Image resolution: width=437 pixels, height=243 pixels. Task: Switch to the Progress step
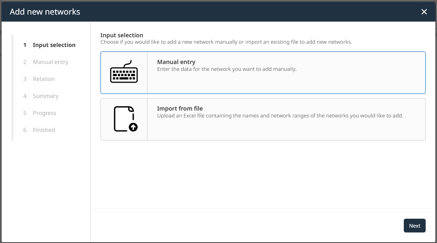click(45, 113)
